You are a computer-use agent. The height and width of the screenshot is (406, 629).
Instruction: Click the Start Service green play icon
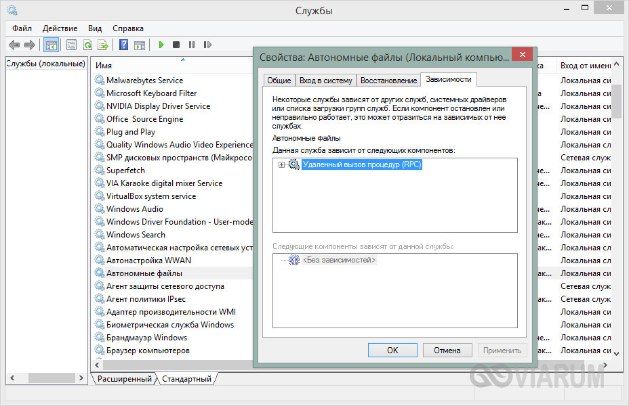point(161,45)
